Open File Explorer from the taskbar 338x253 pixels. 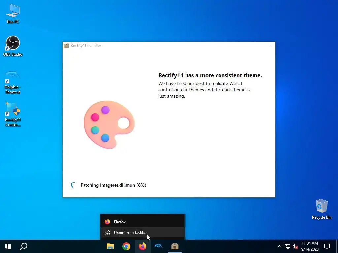click(110, 246)
